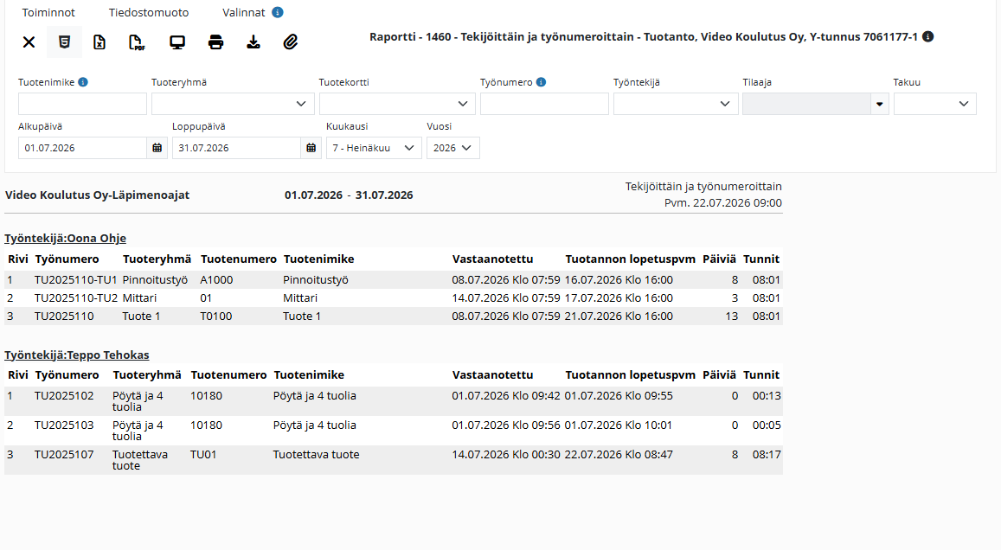Print the report with the printer icon
This screenshot has height=550, width=1001.
click(215, 42)
